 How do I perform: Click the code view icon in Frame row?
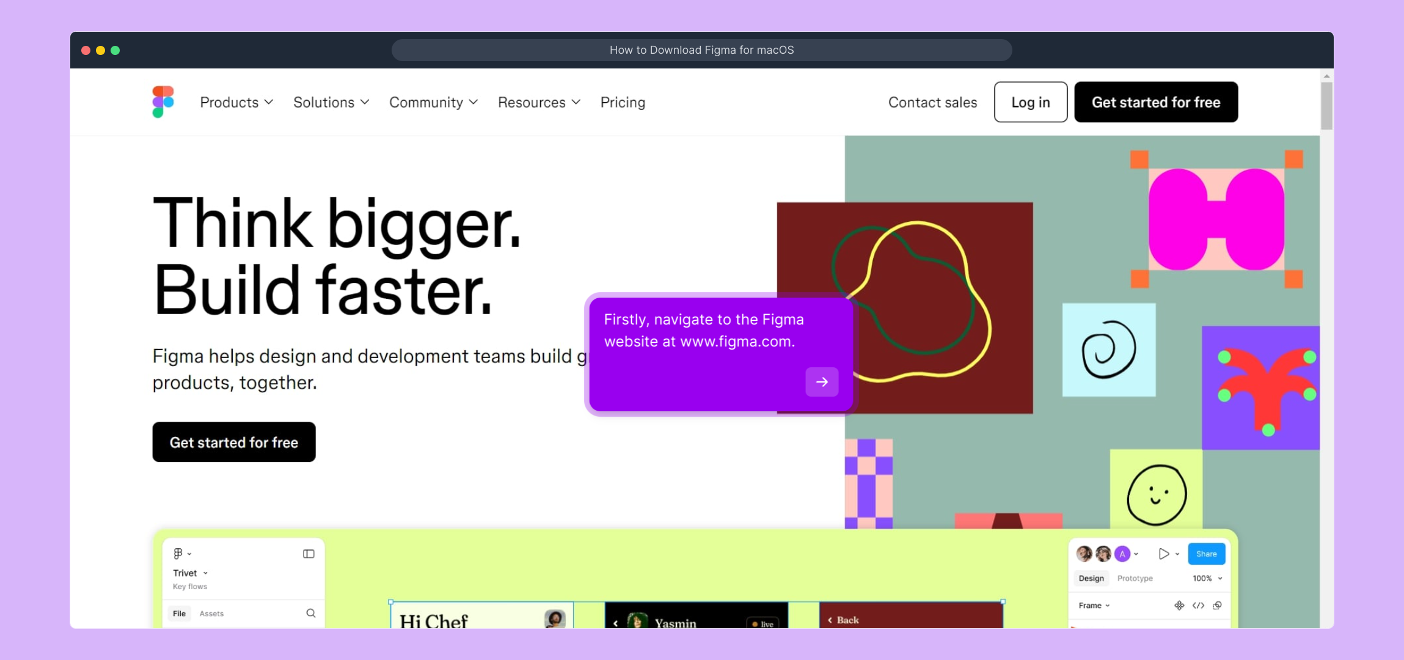1198,606
